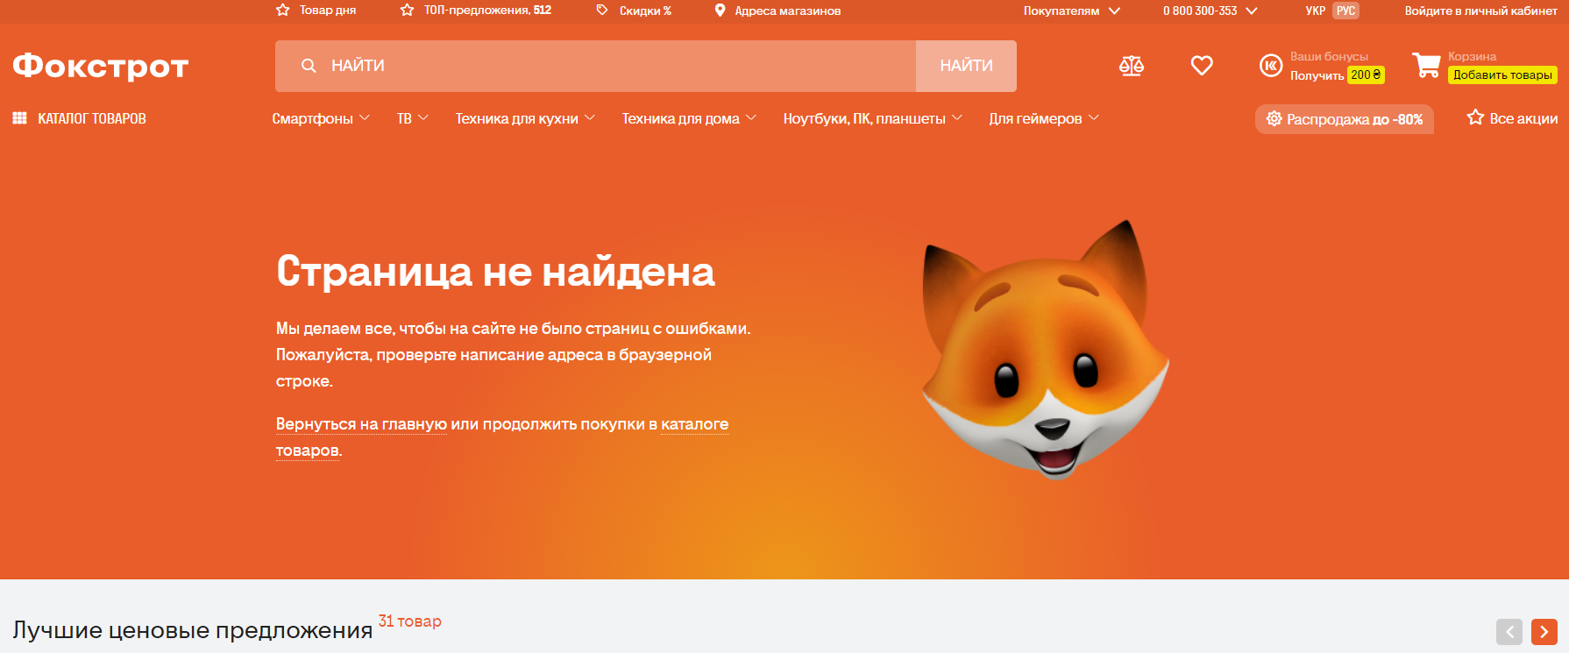1569x653 pixels.
Task: Click the shopping cart icon
Action: pos(1426,66)
